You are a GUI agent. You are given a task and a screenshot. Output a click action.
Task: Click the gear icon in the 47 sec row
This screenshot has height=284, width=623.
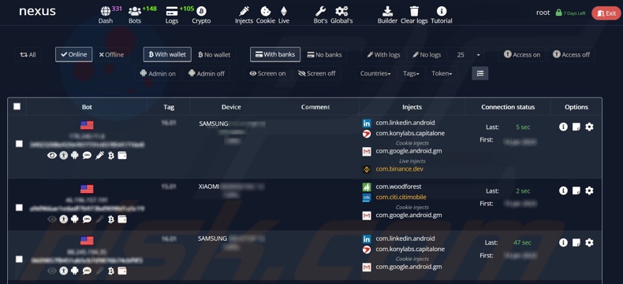point(589,242)
